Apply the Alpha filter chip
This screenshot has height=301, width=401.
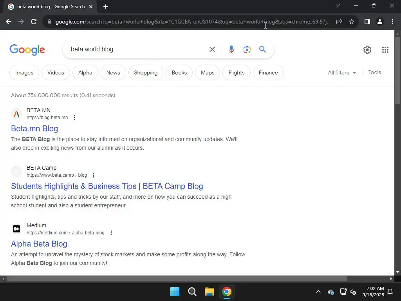pos(85,73)
